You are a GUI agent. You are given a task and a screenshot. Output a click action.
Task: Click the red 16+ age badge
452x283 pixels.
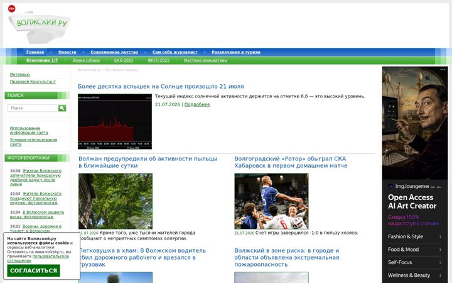(11, 9)
